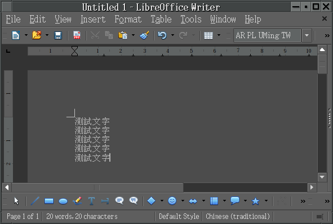Toggle Edit Points mode icon
Image resolution: width=333 pixels, height=224 pixels.
[282, 201]
